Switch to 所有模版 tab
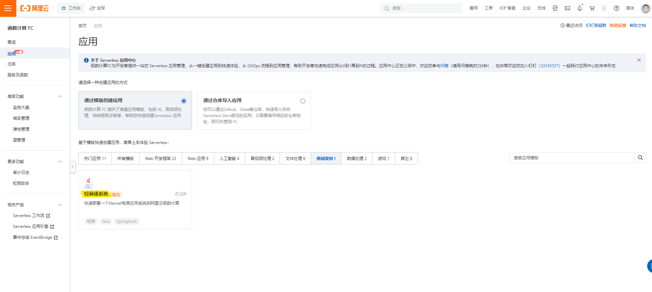The width and height of the screenshot is (652, 292). pyautogui.click(x=125, y=158)
